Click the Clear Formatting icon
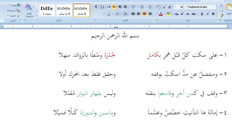Image resolution: width=232 pixels, height=125 pixels. [158, 7]
